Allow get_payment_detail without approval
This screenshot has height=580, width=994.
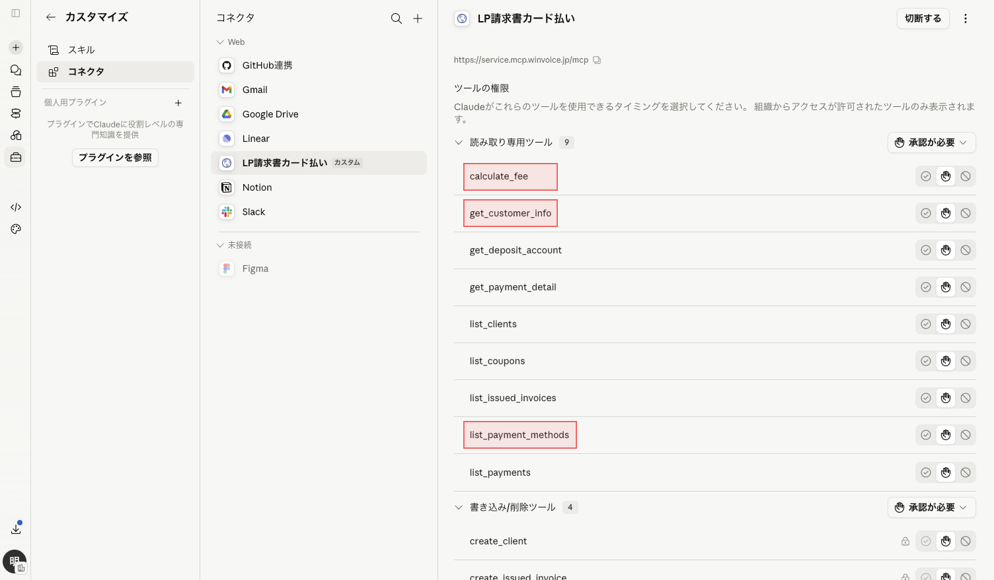coord(926,287)
